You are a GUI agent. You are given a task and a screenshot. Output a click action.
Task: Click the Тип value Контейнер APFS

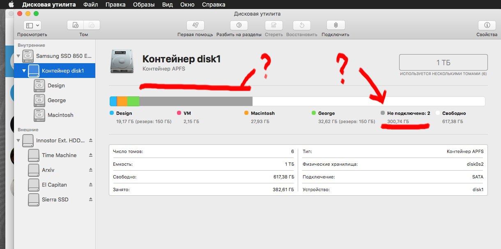coord(465,151)
